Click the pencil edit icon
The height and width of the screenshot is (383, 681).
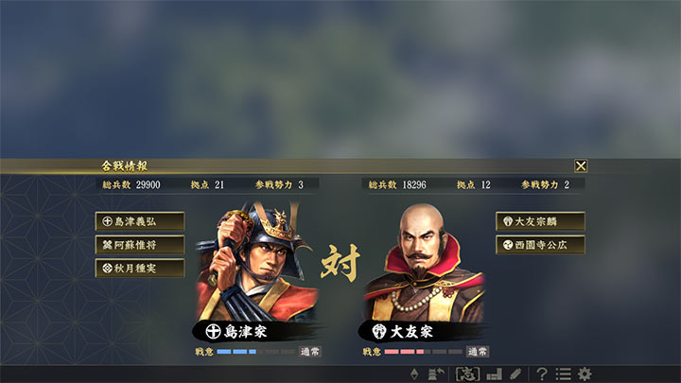(x=515, y=374)
